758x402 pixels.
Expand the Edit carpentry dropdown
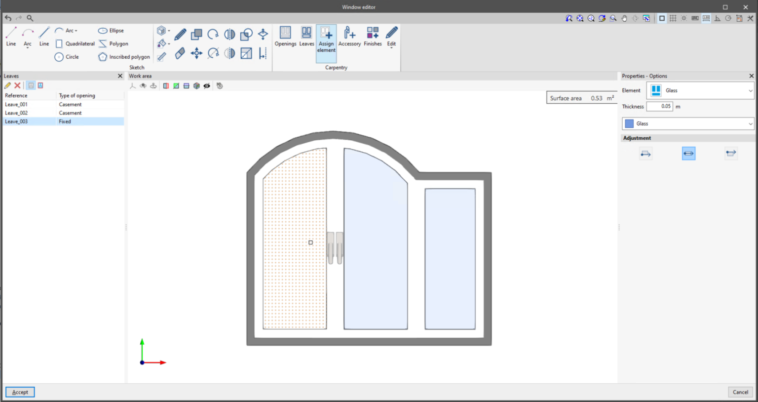391,48
